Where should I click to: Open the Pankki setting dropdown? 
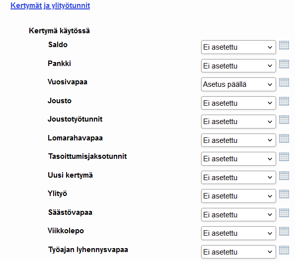[238, 66]
